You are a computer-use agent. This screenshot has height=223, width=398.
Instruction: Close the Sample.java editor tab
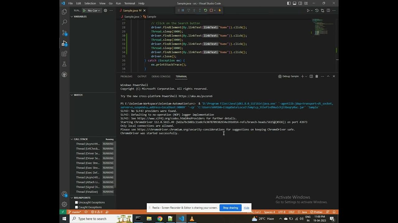(144, 11)
